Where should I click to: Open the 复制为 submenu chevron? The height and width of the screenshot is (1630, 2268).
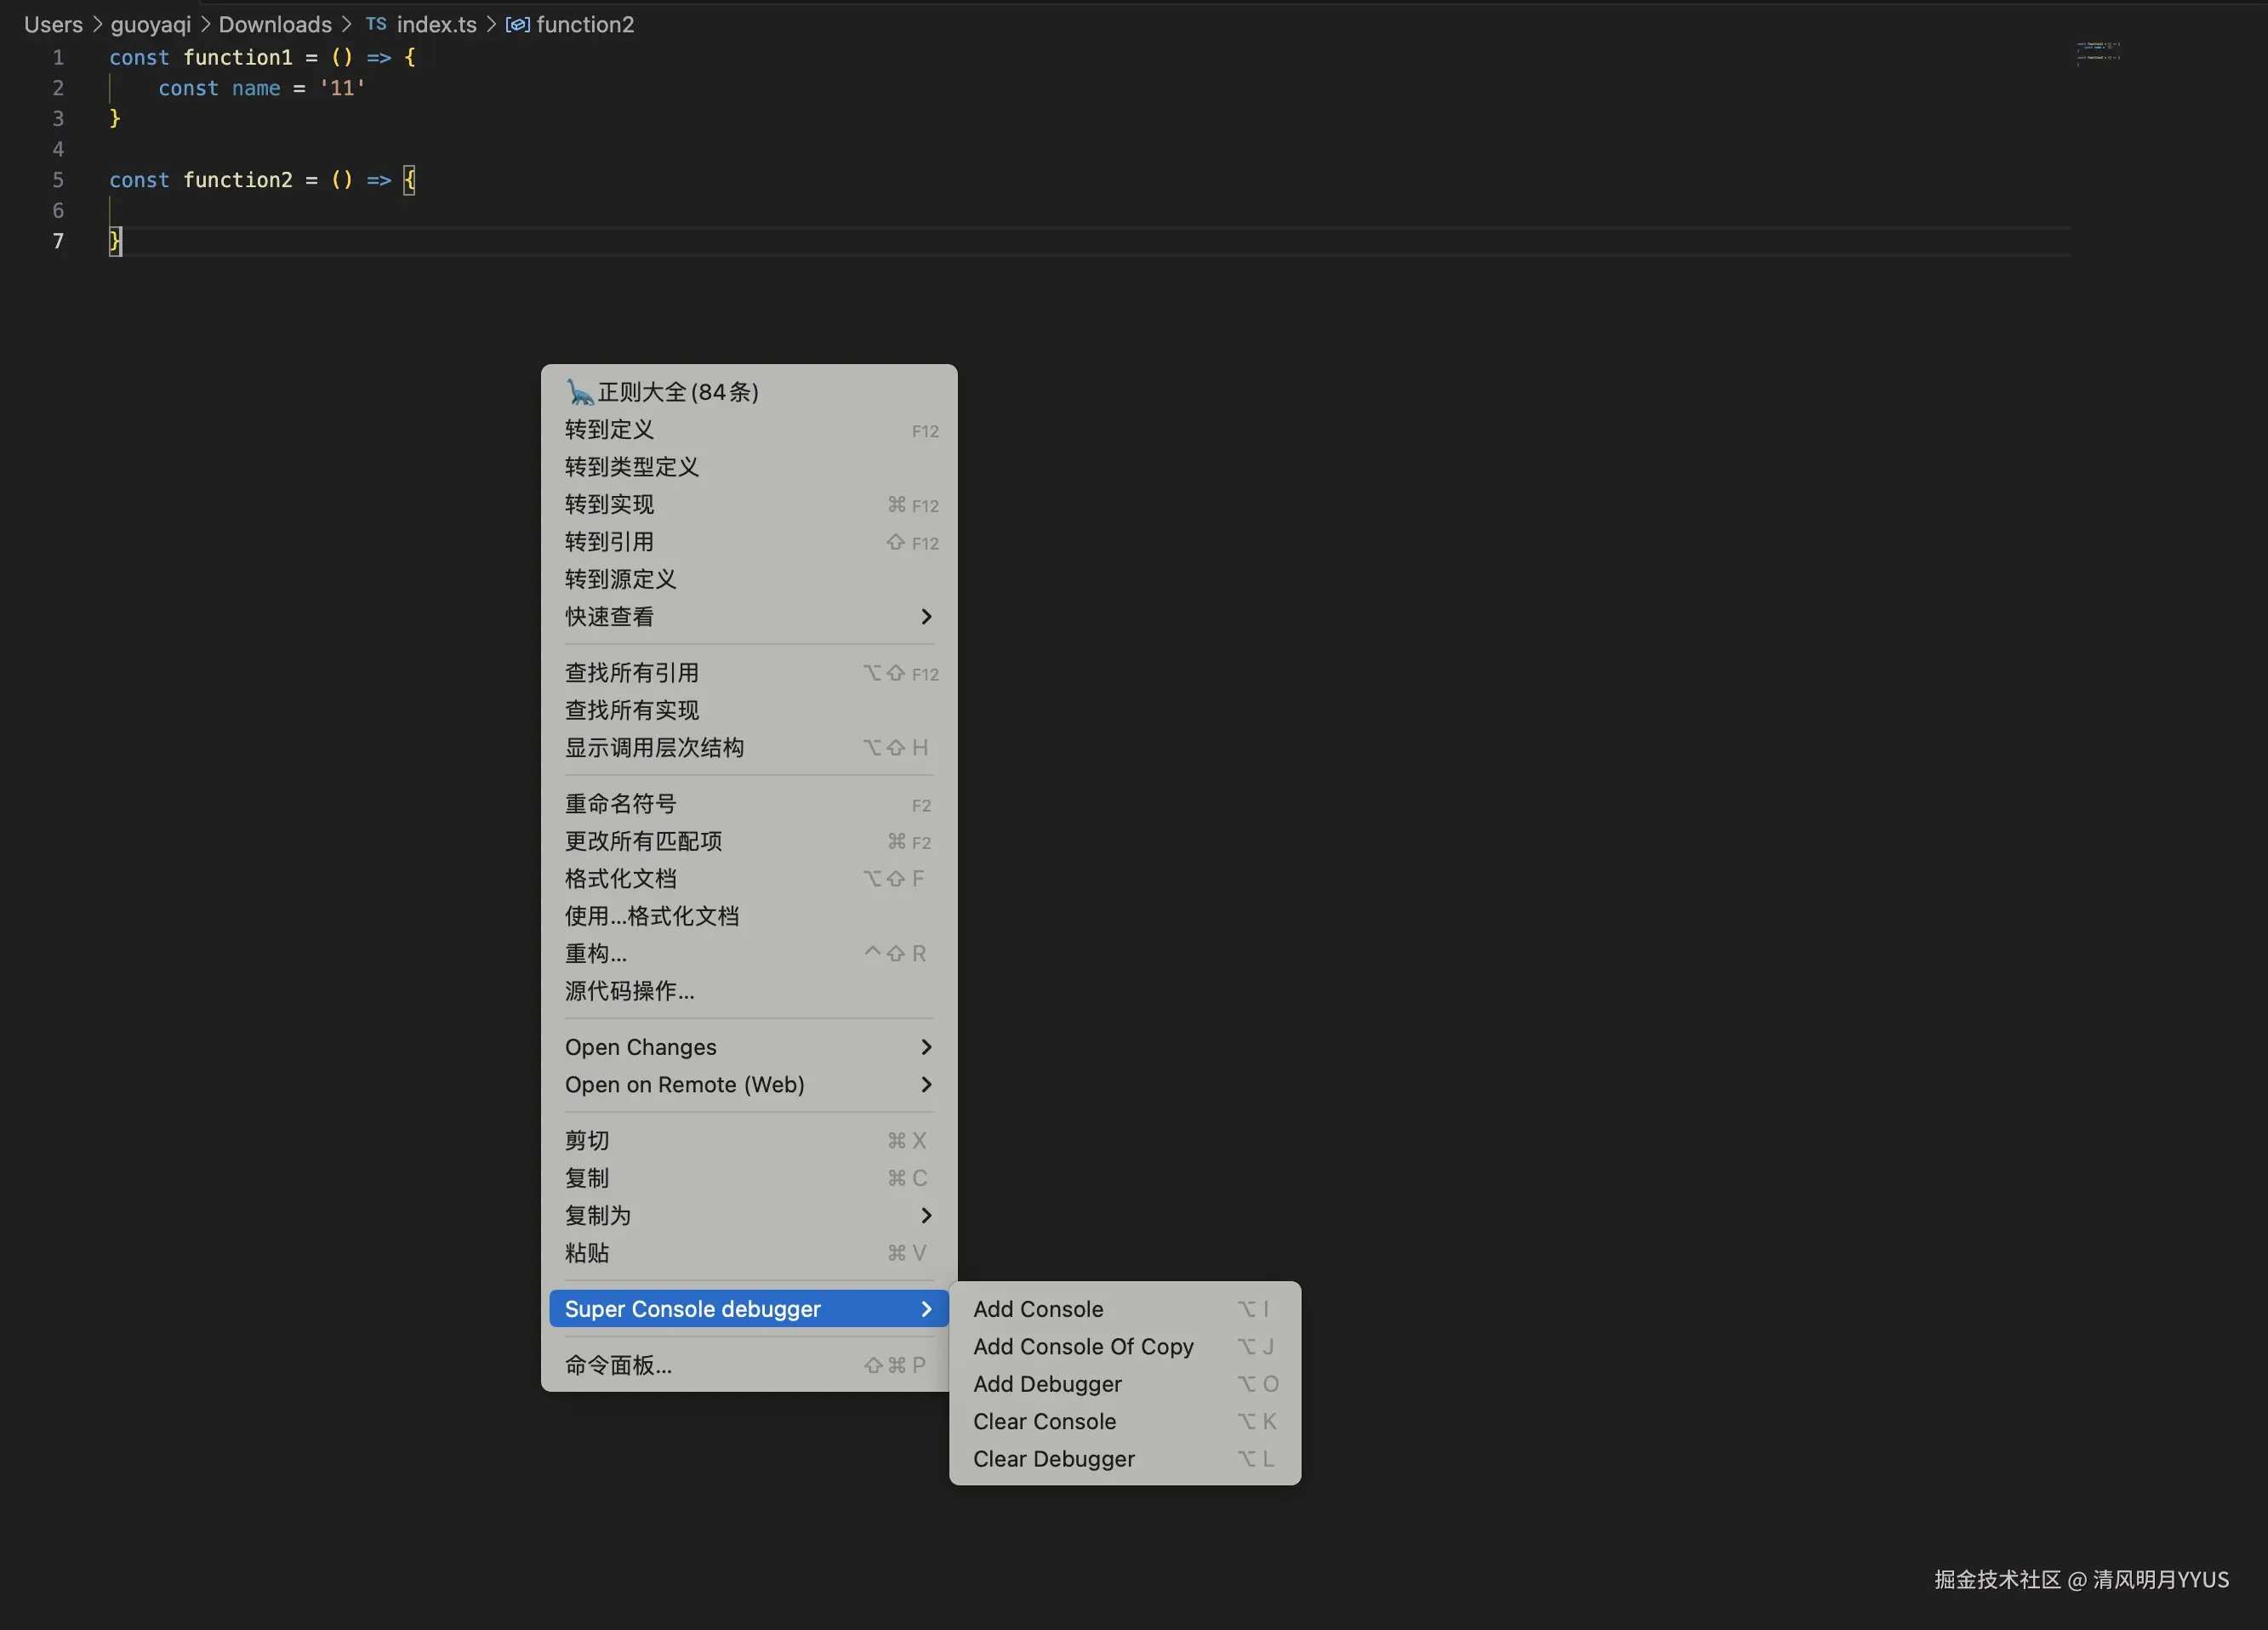pos(926,1215)
